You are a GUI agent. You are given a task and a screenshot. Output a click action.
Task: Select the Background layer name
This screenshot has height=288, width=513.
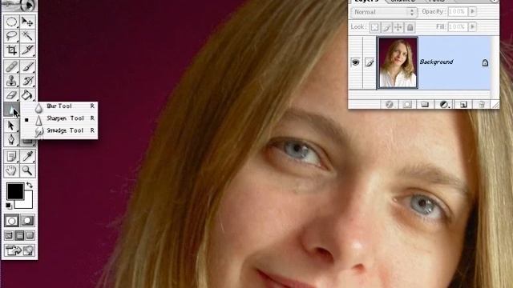tap(436, 62)
